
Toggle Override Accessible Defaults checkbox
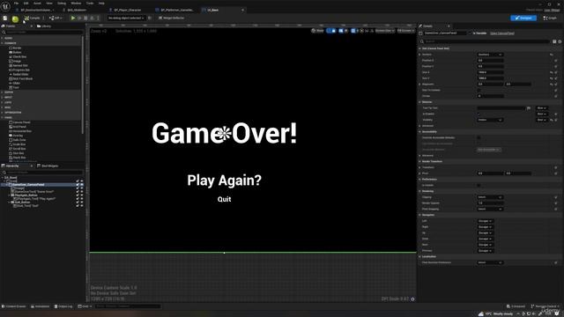click(479, 137)
